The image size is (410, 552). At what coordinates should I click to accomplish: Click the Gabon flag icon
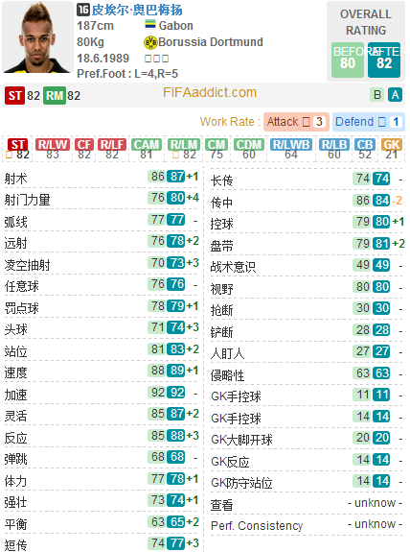[150, 24]
